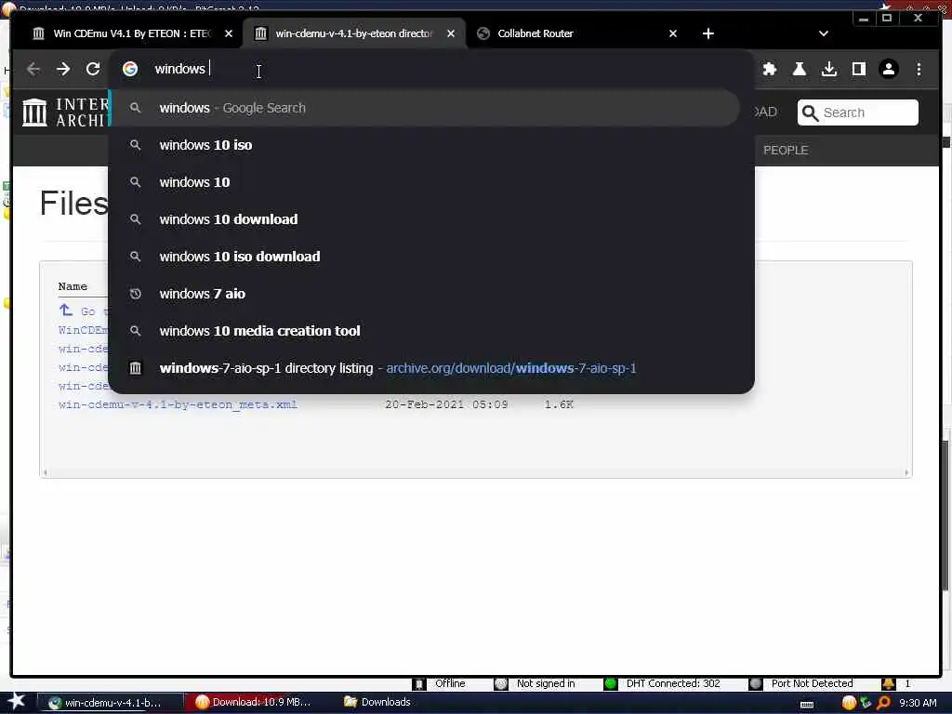Click the magnifier icon in Archive search
The width and height of the screenshot is (952, 714).
(x=810, y=112)
